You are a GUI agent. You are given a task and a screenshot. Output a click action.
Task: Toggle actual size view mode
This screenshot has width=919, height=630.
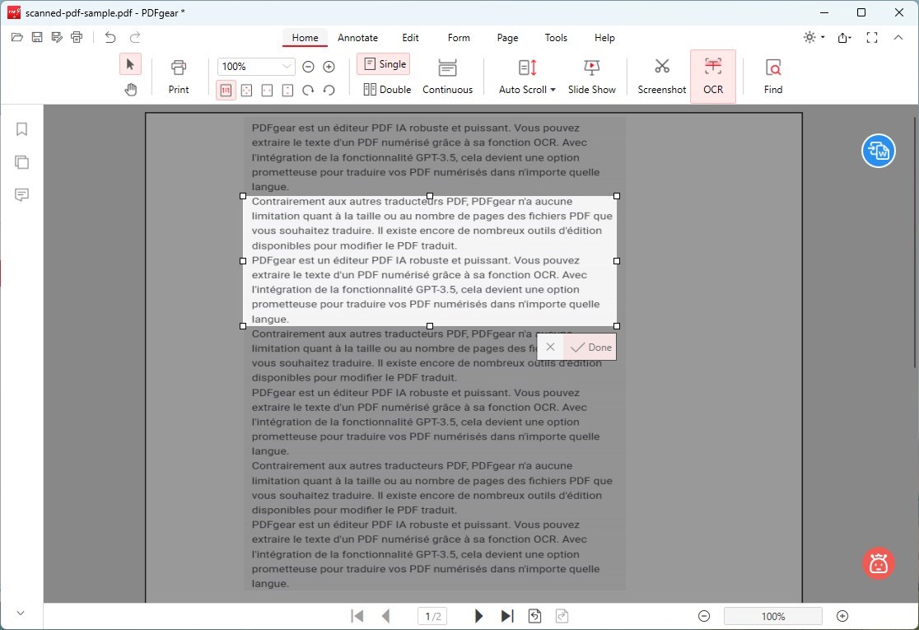[226, 91]
